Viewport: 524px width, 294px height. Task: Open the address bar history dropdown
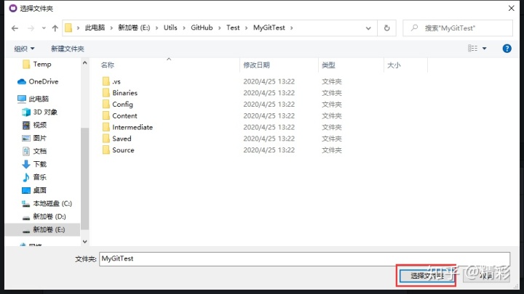tap(368, 28)
